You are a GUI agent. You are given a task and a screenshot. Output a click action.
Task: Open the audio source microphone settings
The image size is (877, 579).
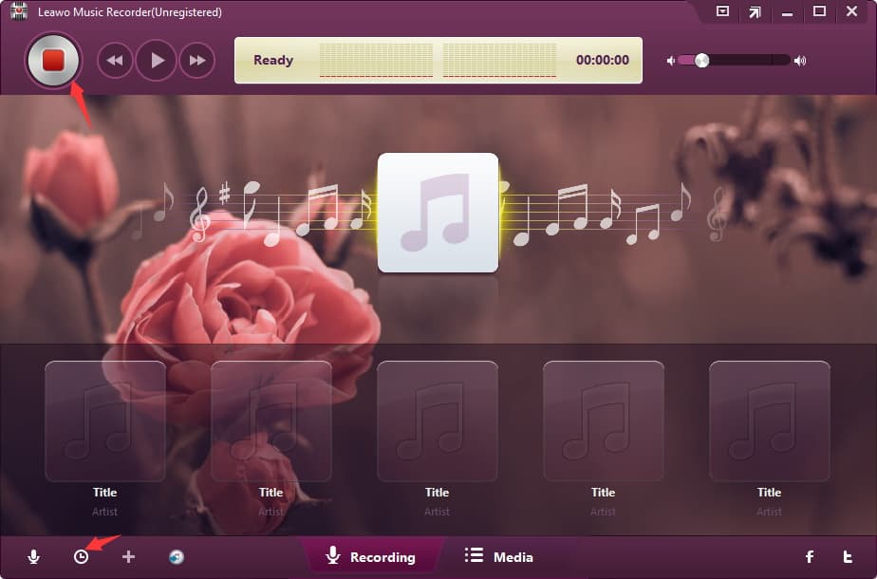tap(34, 557)
